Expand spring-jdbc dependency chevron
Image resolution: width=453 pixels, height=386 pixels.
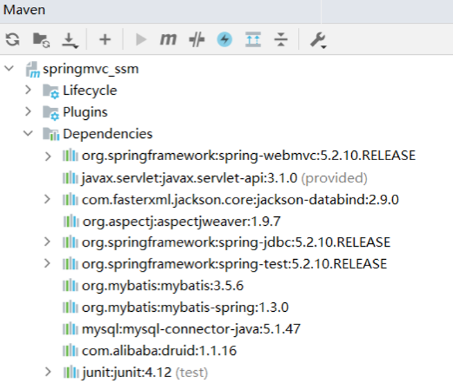tap(47, 242)
